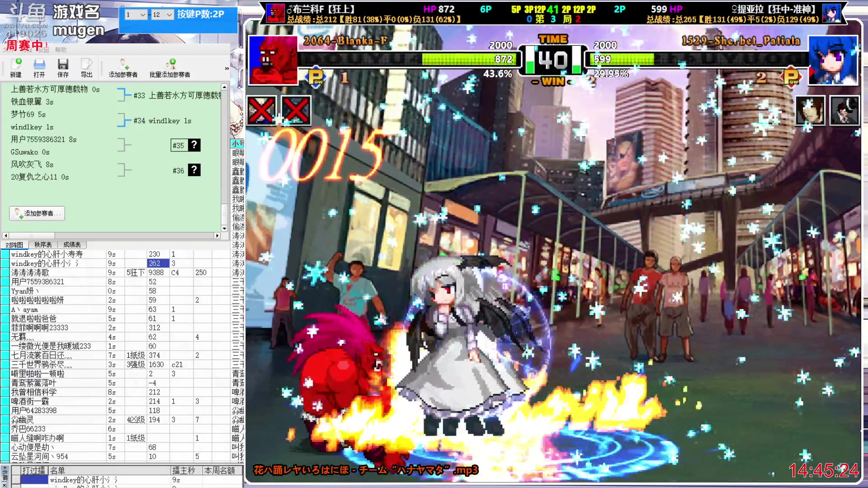The image size is (868, 488).
Task: Switch to the 对阵图 tab
Action: click(x=14, y=245)
